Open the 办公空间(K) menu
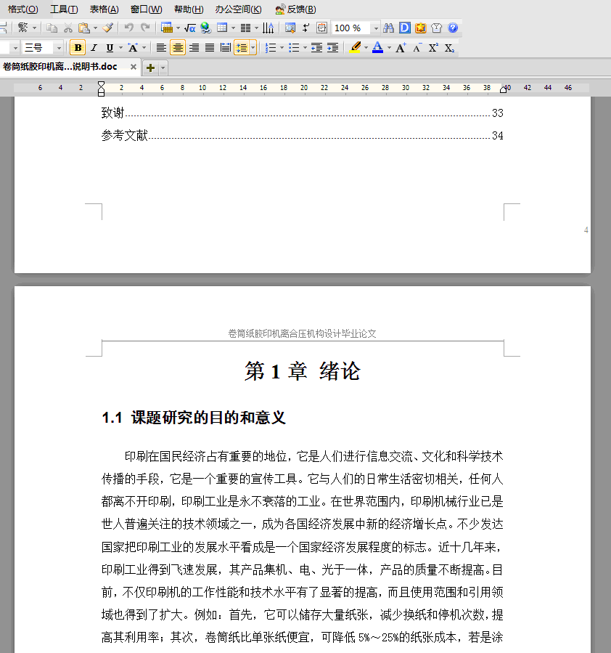Image resolution: width=611 pixels, height=653 pixels. pyautogui.click(x=238, y=9)
